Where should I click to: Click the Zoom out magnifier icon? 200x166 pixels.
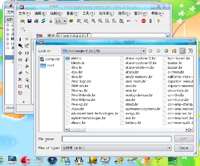coord(107,21)
